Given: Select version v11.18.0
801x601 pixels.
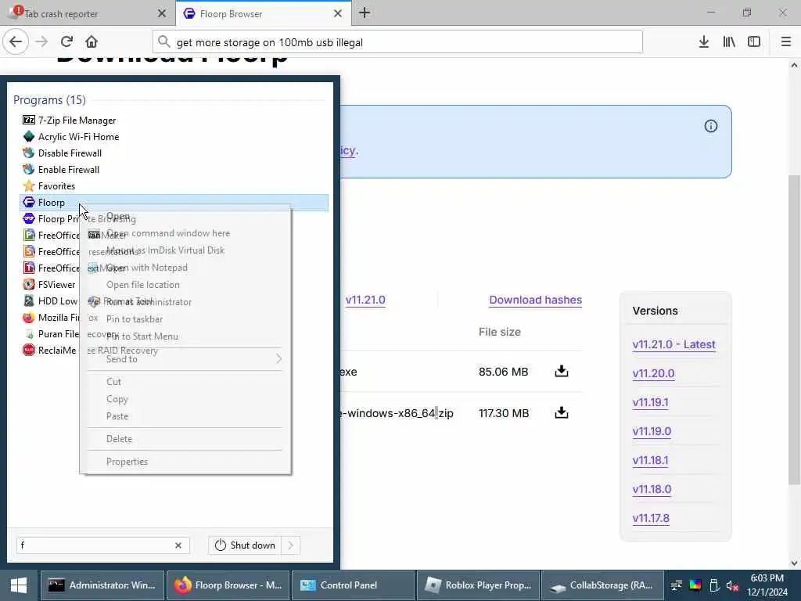Looking at the screenshot, I should click(x=652, y=489).
